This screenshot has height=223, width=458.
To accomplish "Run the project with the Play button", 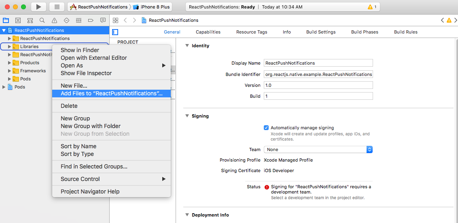I will click(x=38, y=7).
